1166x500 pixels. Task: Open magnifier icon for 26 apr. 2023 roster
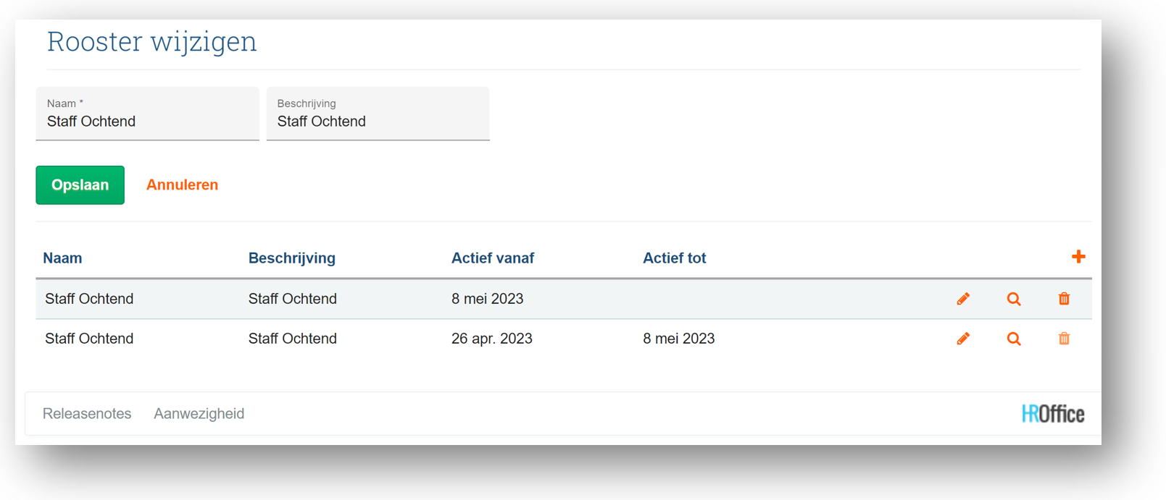coord(1014,339)
